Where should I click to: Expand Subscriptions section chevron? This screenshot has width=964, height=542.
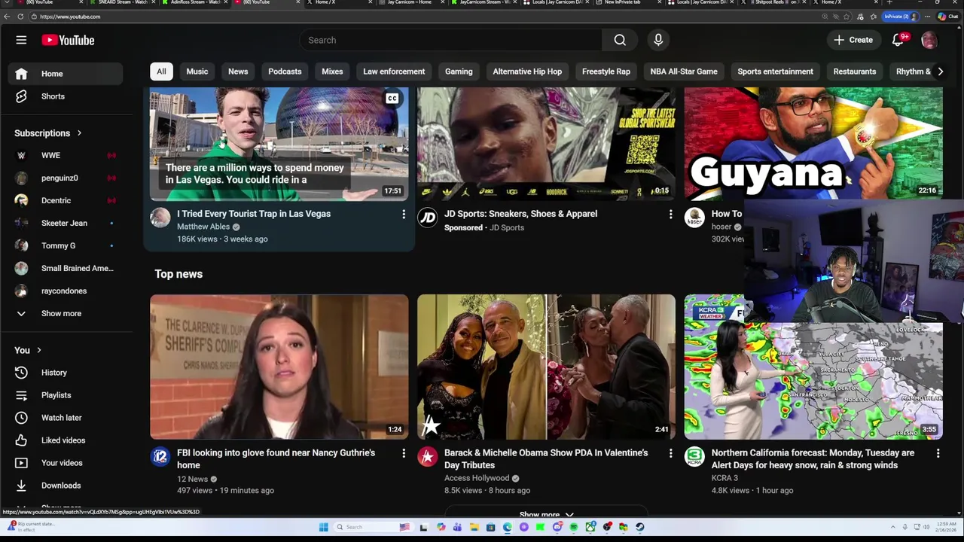79,133
